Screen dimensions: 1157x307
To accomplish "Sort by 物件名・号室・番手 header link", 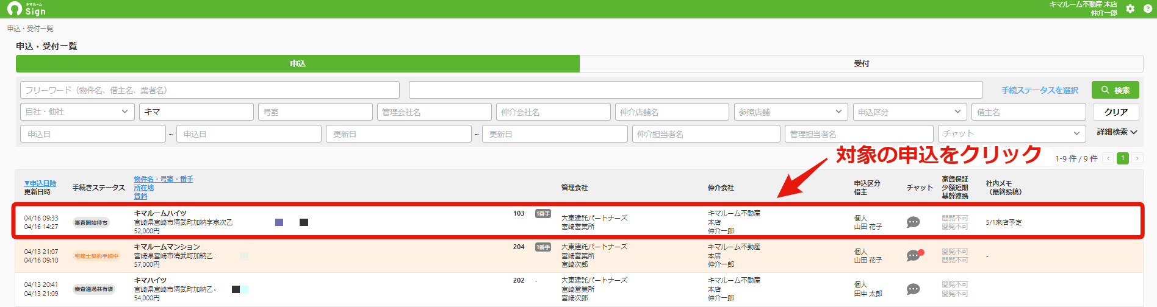I will click(x=164, y=179).
